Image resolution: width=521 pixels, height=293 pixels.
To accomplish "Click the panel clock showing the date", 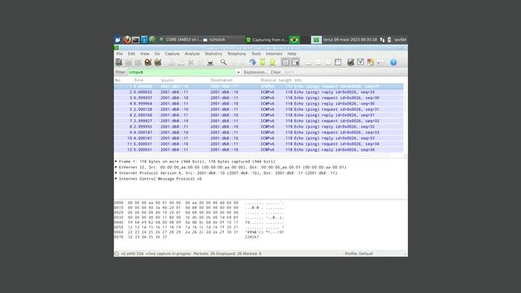I will point(350,40).
